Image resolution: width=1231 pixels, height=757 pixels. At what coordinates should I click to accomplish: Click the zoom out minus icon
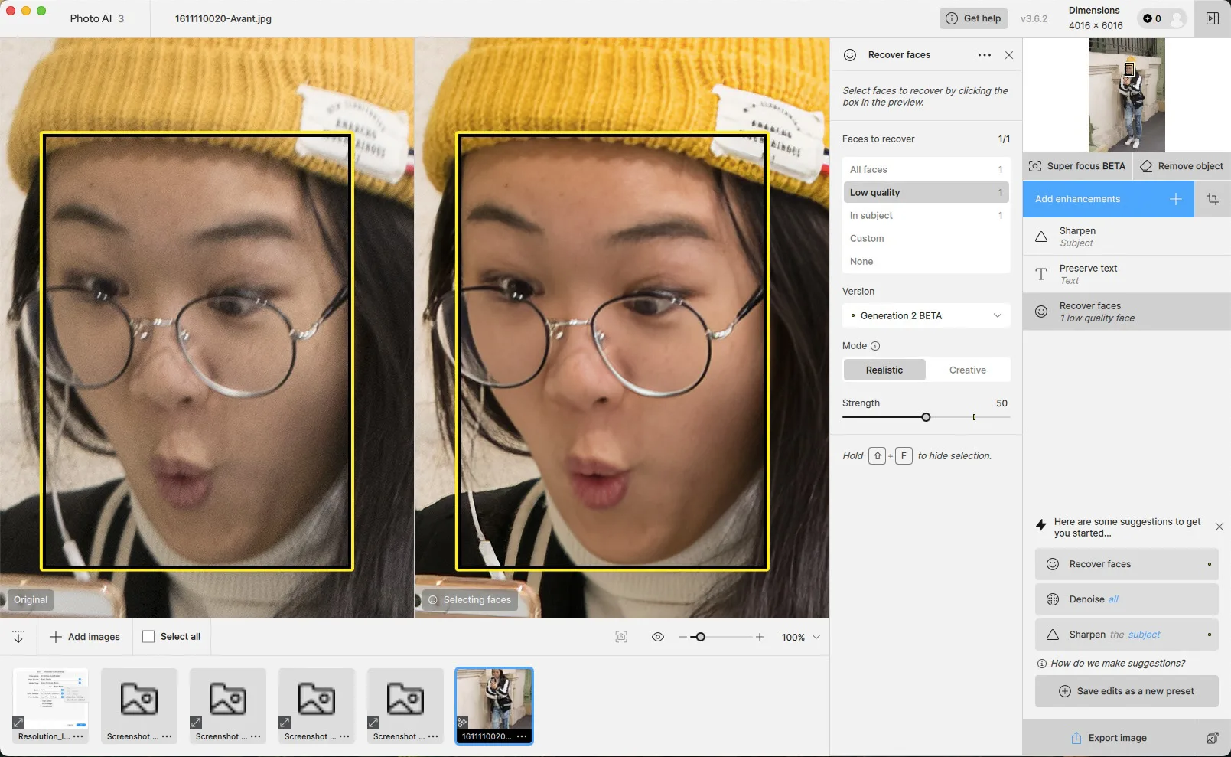[x=682, y=637]
